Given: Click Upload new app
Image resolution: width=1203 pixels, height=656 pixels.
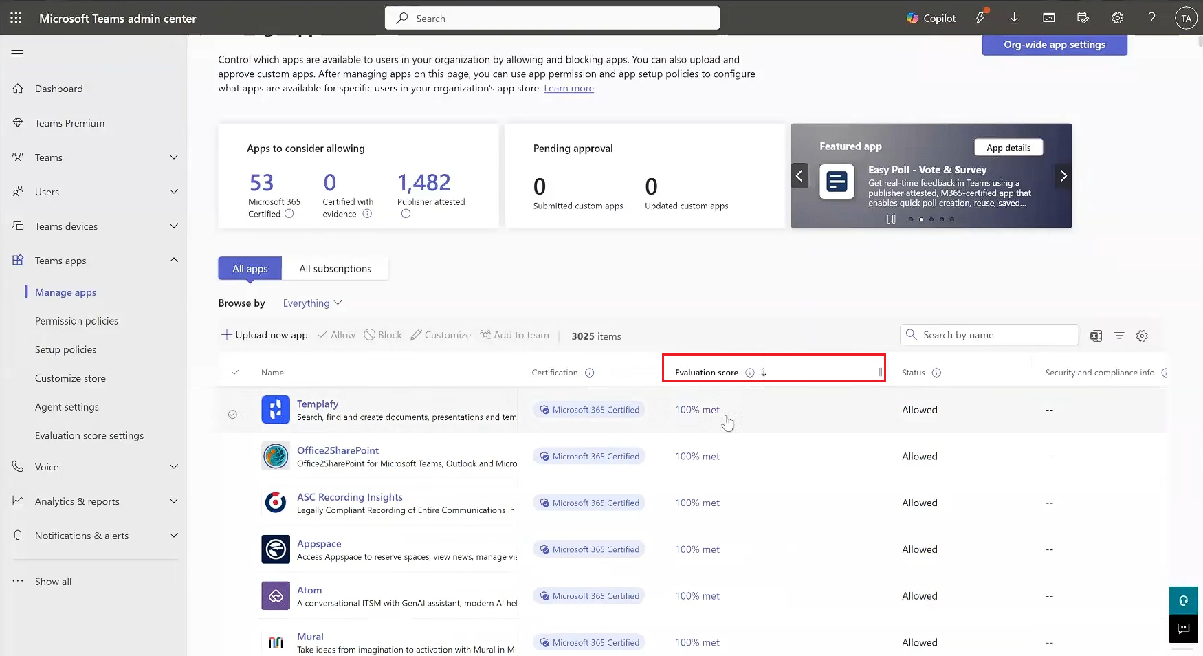Looking at the screenshot, I should pyautogui.click(x=265, y=335).
